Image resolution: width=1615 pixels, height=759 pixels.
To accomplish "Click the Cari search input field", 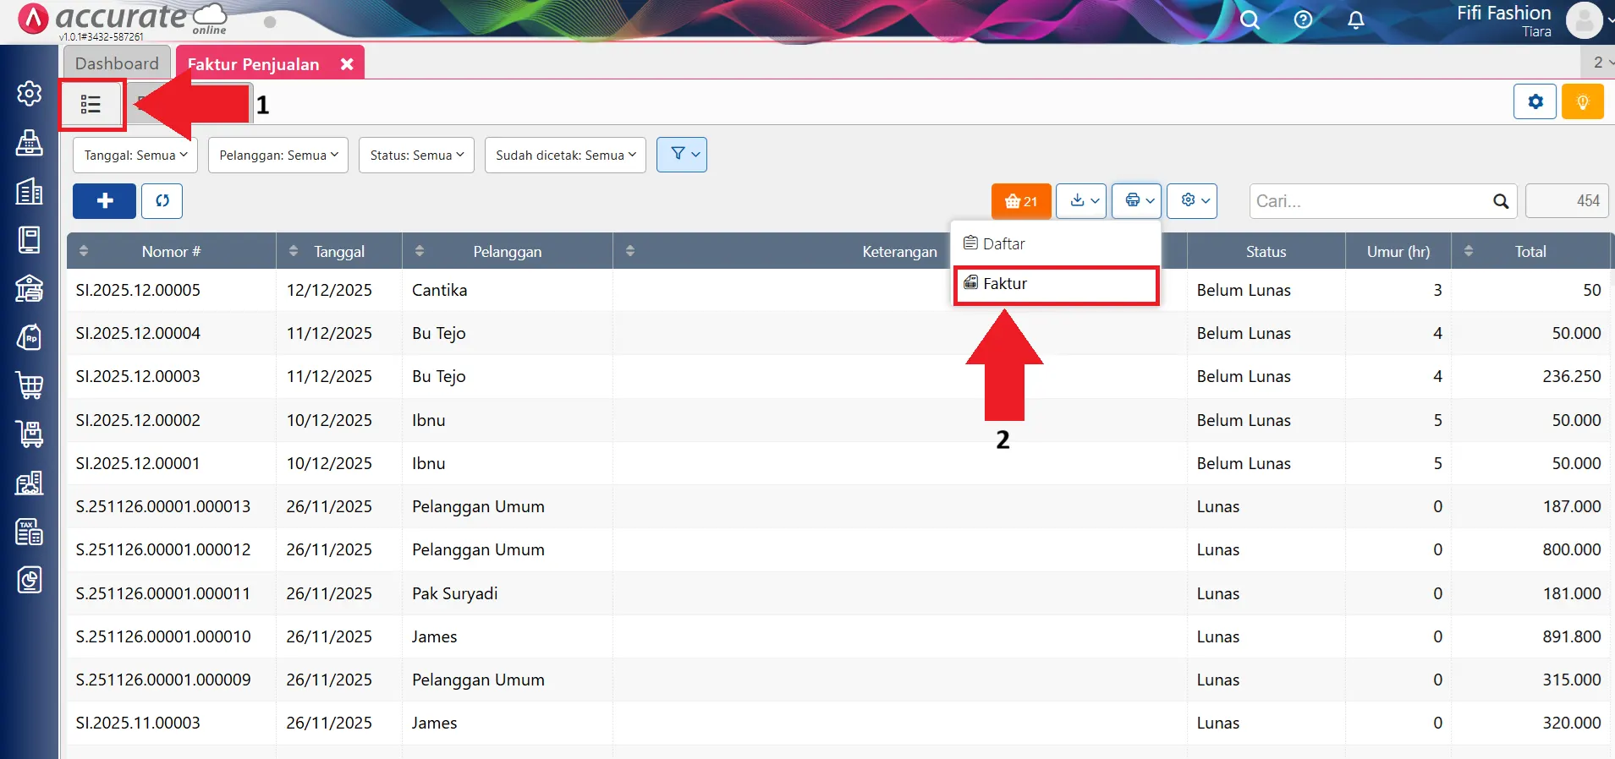I will tap(1371, 201).
